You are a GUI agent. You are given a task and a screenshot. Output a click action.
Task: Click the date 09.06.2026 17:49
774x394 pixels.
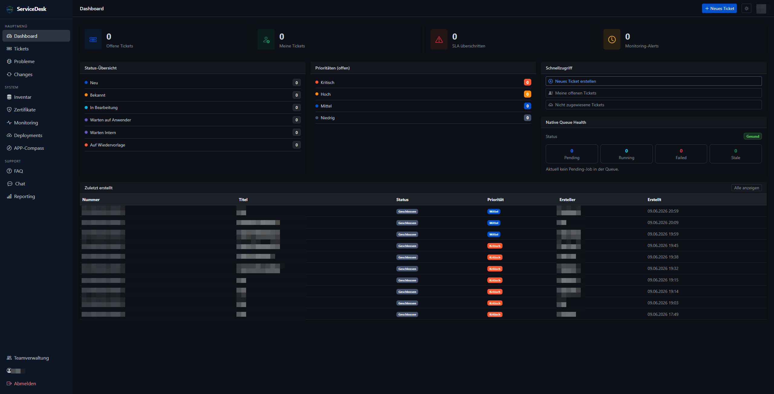(663, 314)
